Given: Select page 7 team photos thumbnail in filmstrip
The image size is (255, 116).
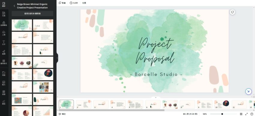Looking at the screenshot, I should pyautogui.click(x=170, y=104).
